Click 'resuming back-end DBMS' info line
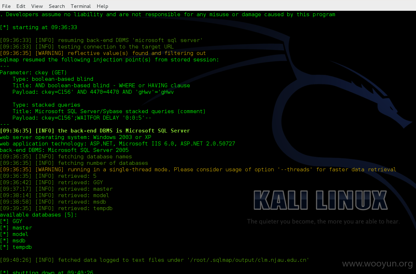416x274 pixels. 101,40
